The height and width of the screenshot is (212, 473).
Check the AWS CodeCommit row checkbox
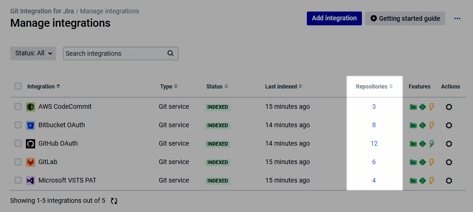pos(18,106)
